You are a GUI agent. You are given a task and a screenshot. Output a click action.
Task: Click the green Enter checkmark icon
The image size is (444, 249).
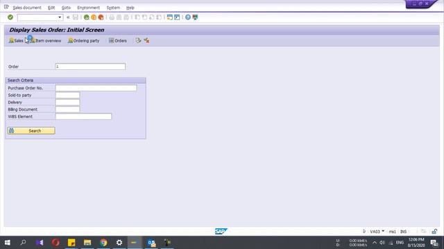10,17
